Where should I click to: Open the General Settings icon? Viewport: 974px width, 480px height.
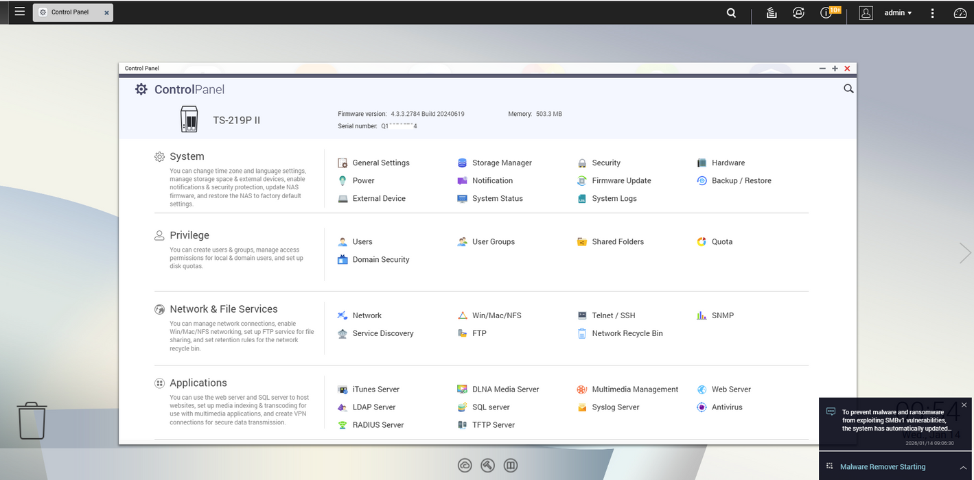[x=343, y=163]
